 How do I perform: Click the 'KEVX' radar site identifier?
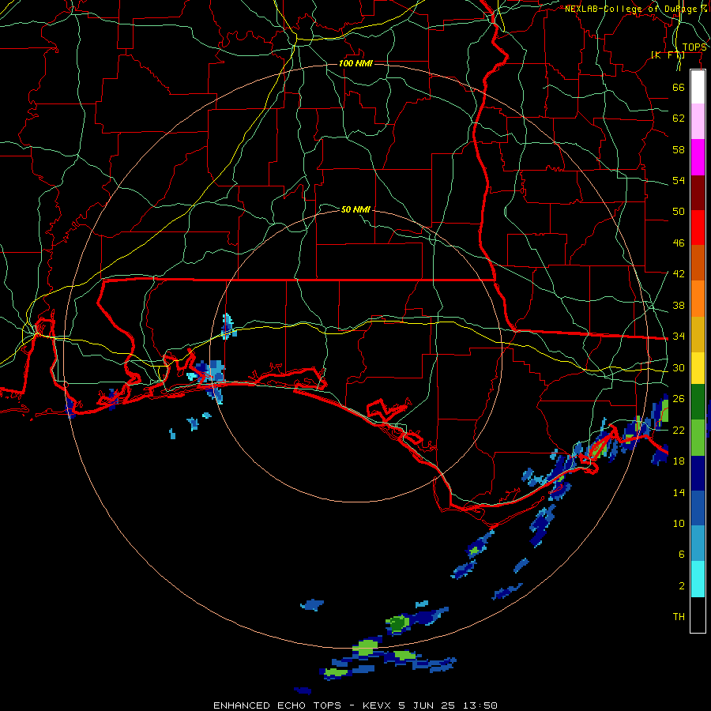point(378,705)
